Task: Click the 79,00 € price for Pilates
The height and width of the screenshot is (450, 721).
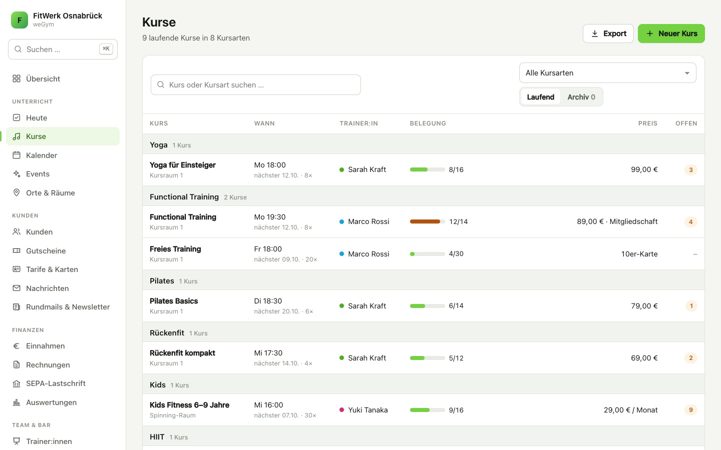Action: coord(644,306)
